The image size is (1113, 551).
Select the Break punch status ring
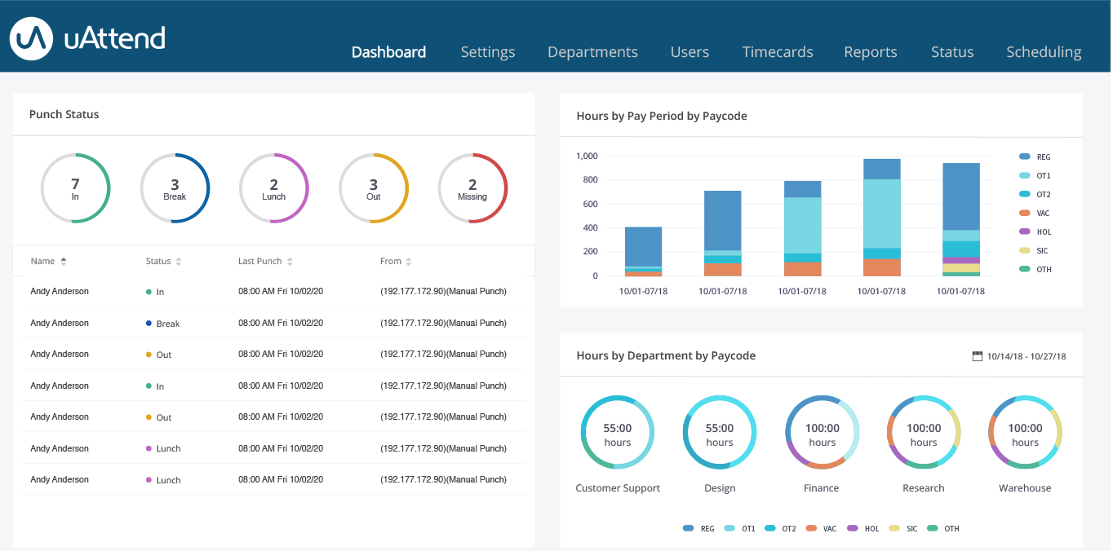click(175, 188)
